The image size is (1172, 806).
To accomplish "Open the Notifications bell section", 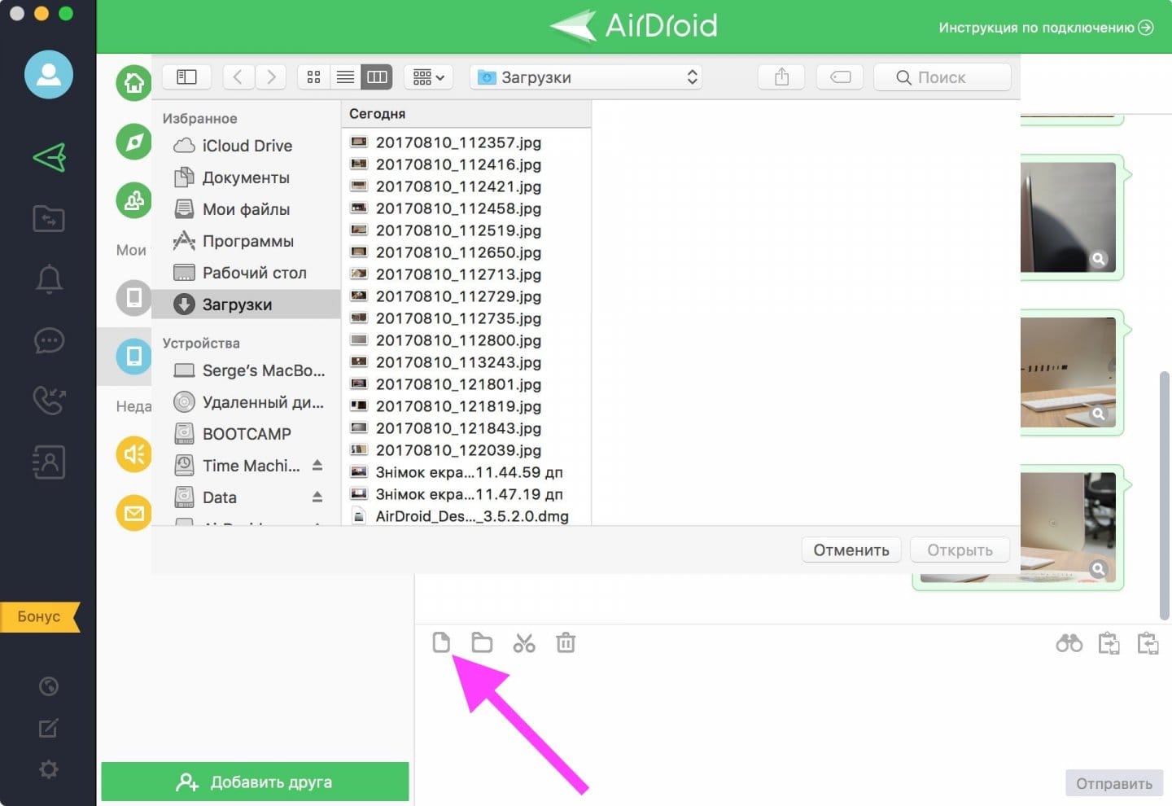I will (x=49, y=279).
